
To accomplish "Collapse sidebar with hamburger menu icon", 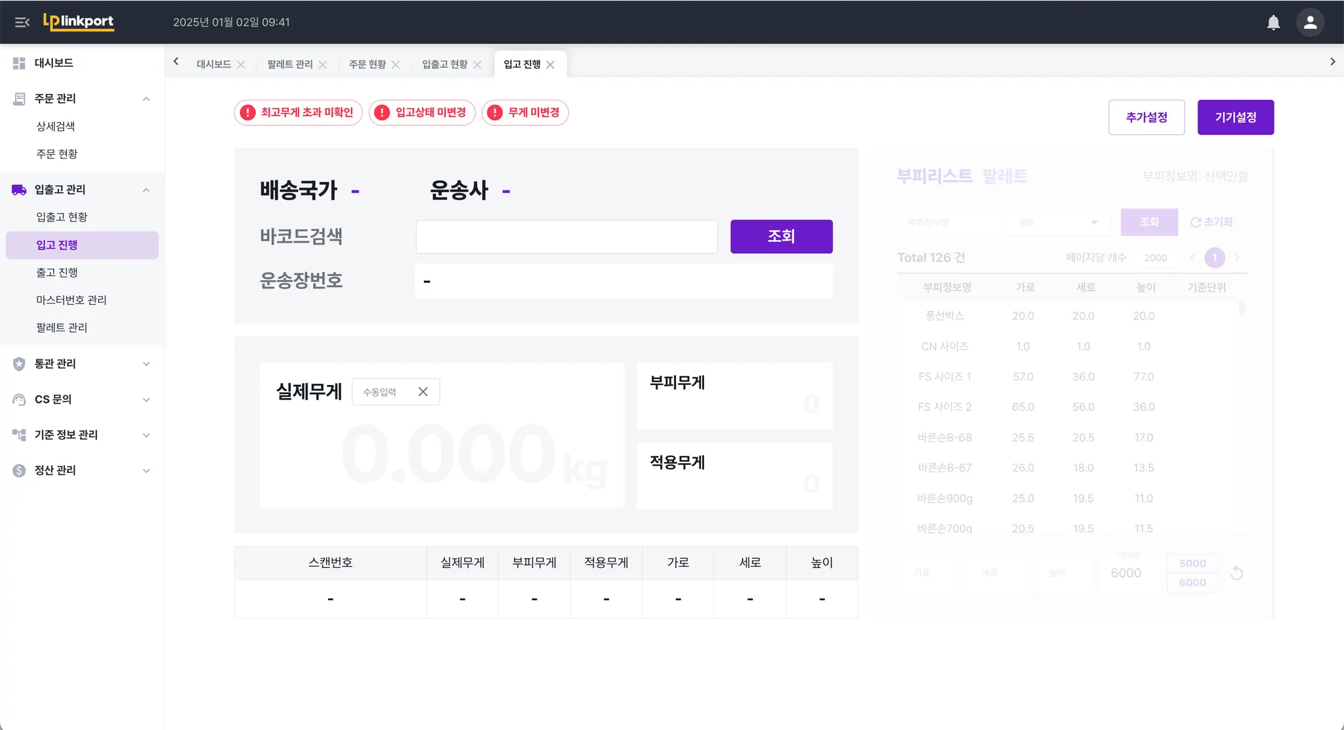I will [22, 22].
